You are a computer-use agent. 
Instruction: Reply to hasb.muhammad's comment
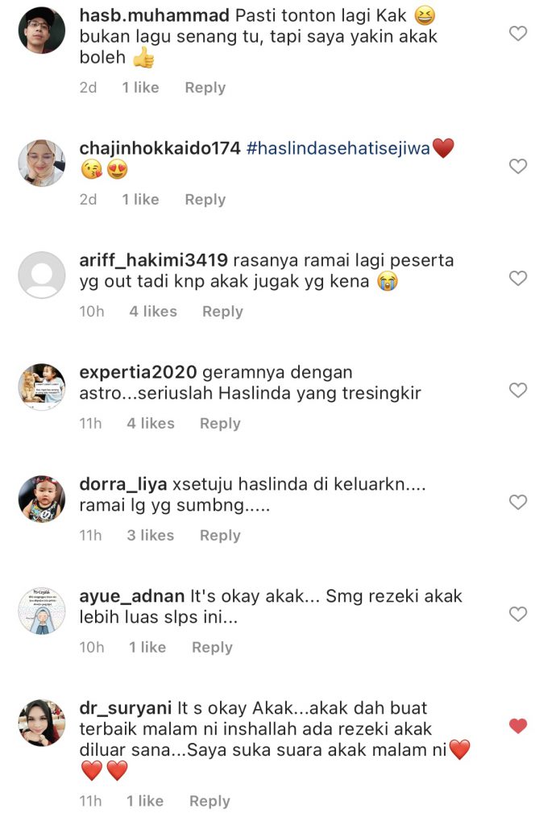tap(205, 87)
